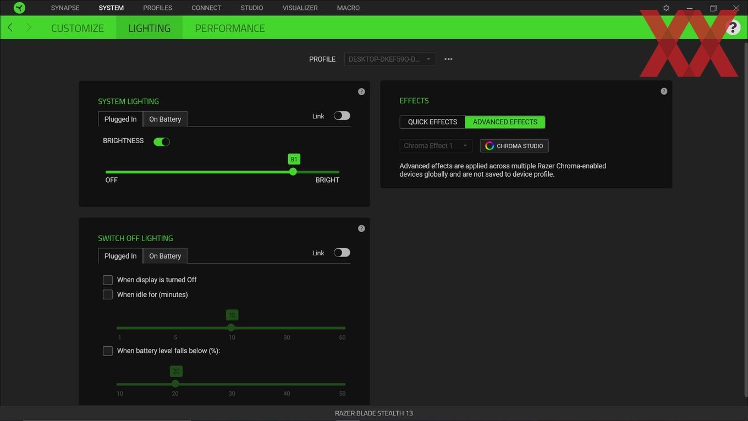Screen dimensions: 748x421
Task: Switch to the Customize tab
Action: tap(77, 28)
